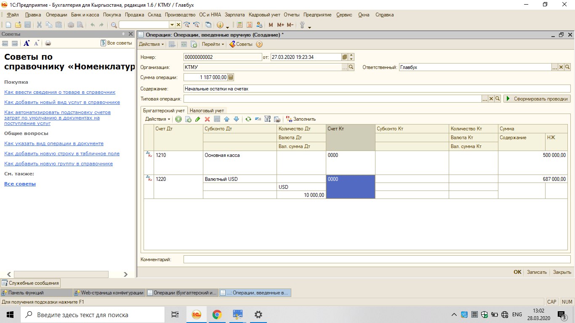Screen dimensions: 575x323
Task: Open the Все советы link in bold
Action: point(20,184)
